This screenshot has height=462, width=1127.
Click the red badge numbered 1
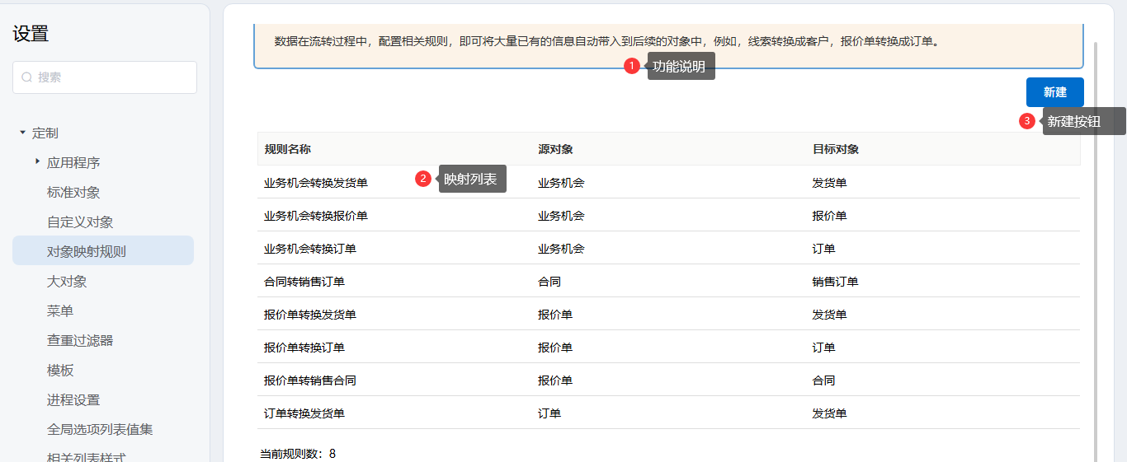[x=632, y=66]
